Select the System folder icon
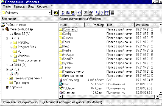Viewport: 162px width, 108px height. coord(61,63)
